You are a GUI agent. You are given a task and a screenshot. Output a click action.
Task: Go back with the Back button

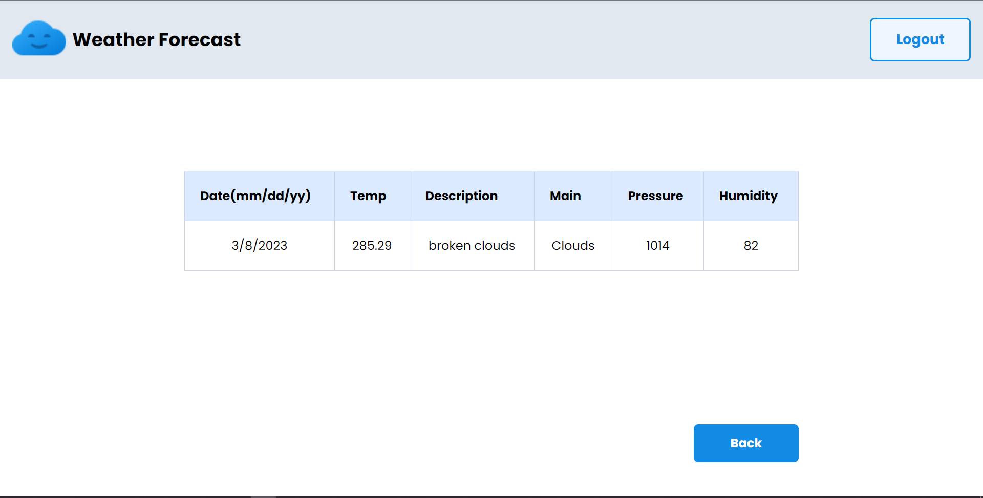pyautogui.click(x=746, y=443)
